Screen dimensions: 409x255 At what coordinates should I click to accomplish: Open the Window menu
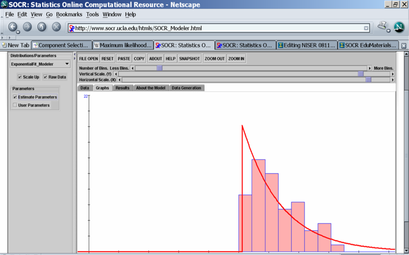pos(112,14)
